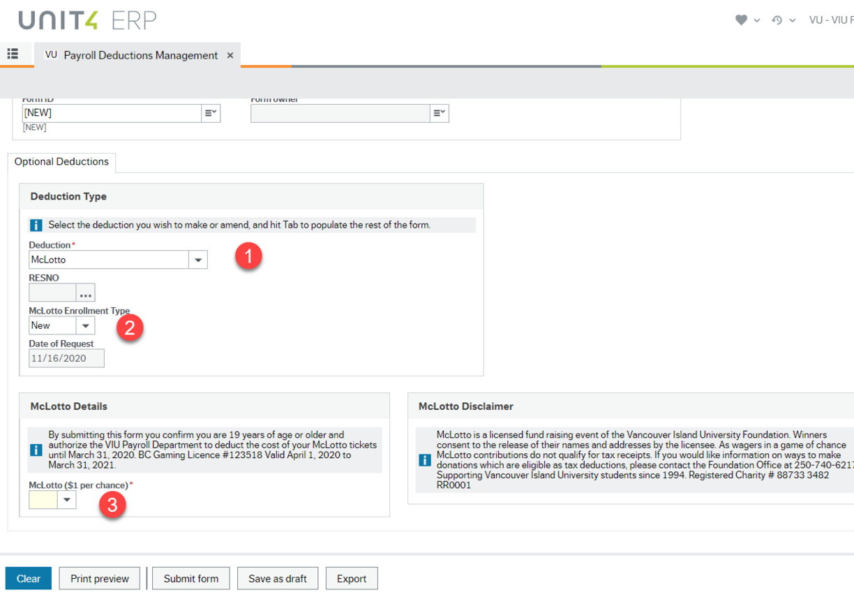Viewport: 854px width, 597px height.
Task: Click the Submit form button
Action: [x=190, y=578]
